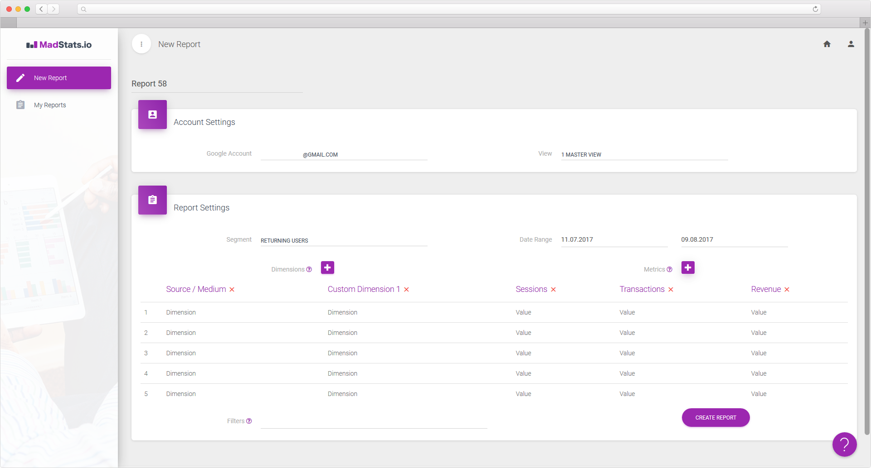
Task: Remove the Revenue metric
Action: click(x=787, y=290)
